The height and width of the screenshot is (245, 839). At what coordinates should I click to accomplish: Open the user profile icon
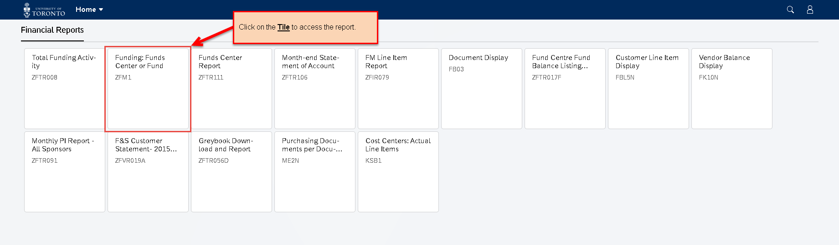tap(810, 10)
